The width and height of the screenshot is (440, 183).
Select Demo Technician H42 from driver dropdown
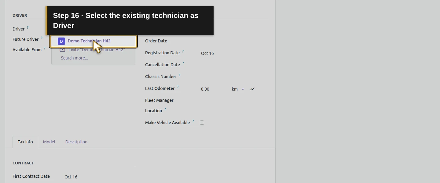click(93, 41)
